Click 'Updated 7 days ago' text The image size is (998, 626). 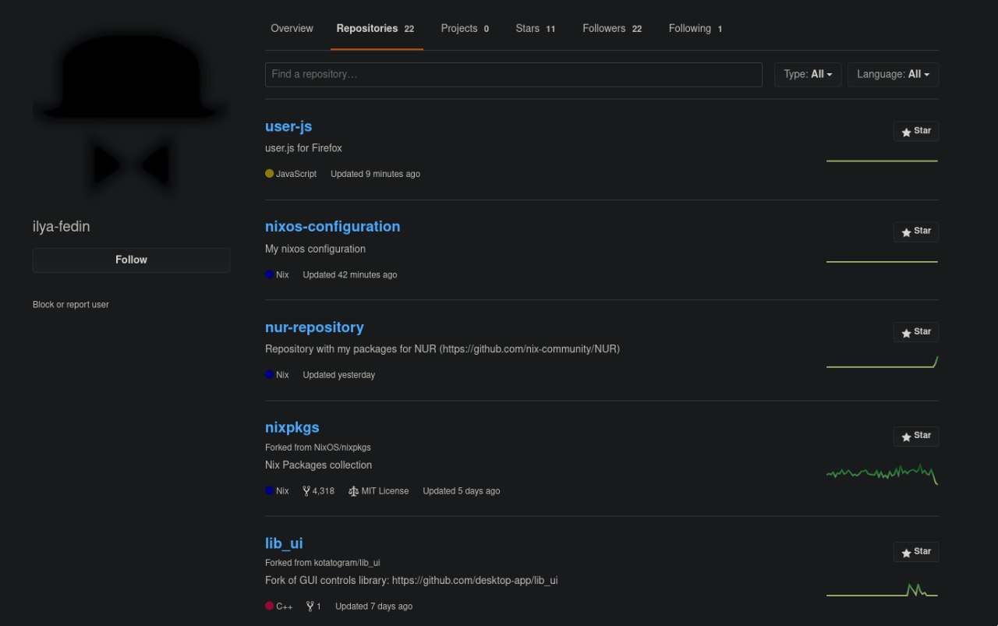coord(374,606)
